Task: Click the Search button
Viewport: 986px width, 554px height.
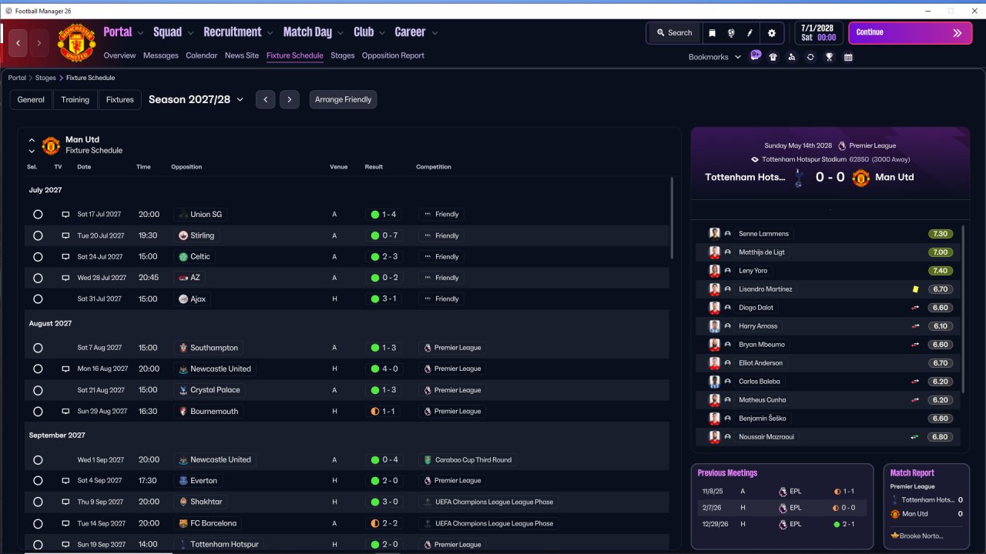Action: pos(674,33)
